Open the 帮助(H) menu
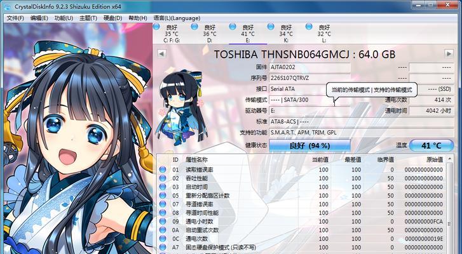This screenshot has width=462, height=254. (x=138, y=18)
